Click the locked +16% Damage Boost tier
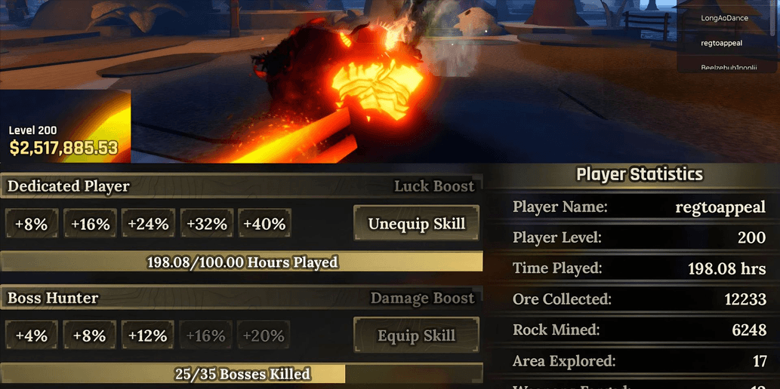Viewport: 780px width, 389px height. pos(206,335)
